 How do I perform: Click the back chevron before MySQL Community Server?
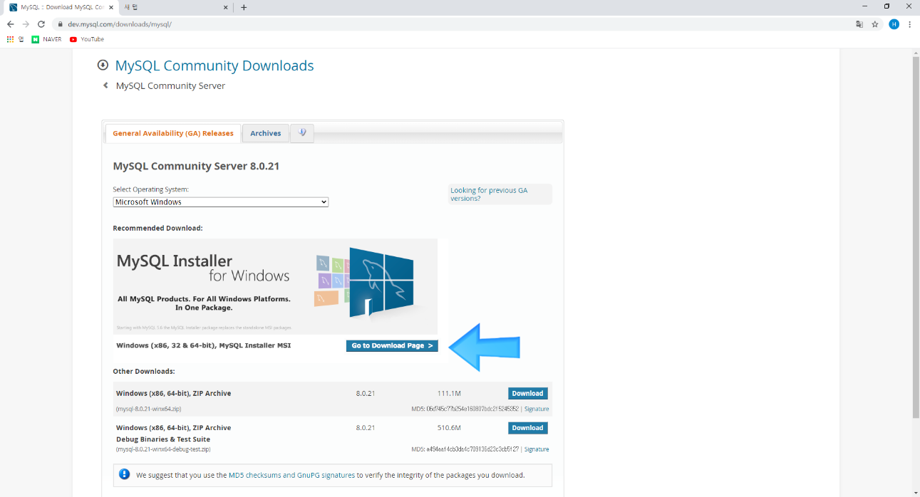click(106, 85)
